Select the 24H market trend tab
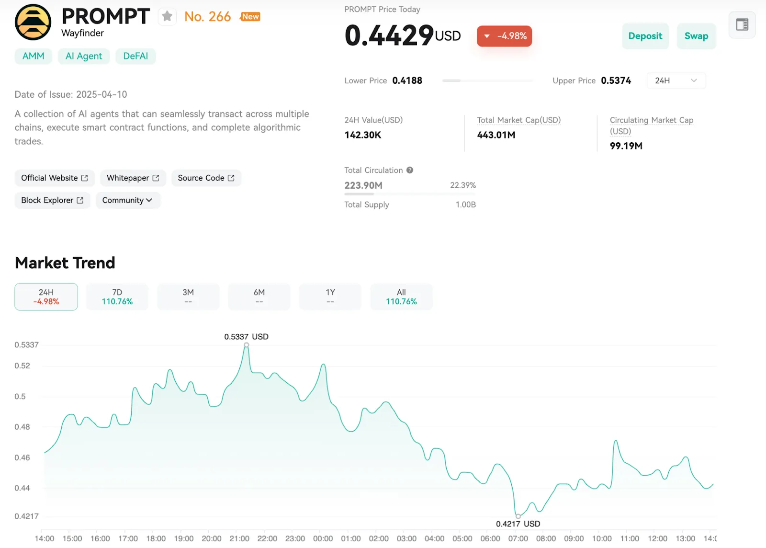This screenshot has width=766, height=548. (46, 297)
